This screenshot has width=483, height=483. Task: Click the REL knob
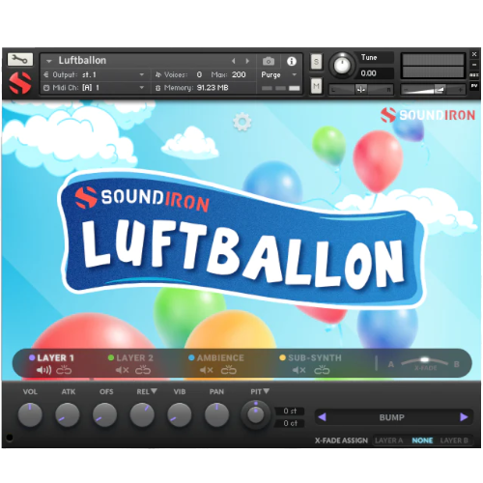142,414
